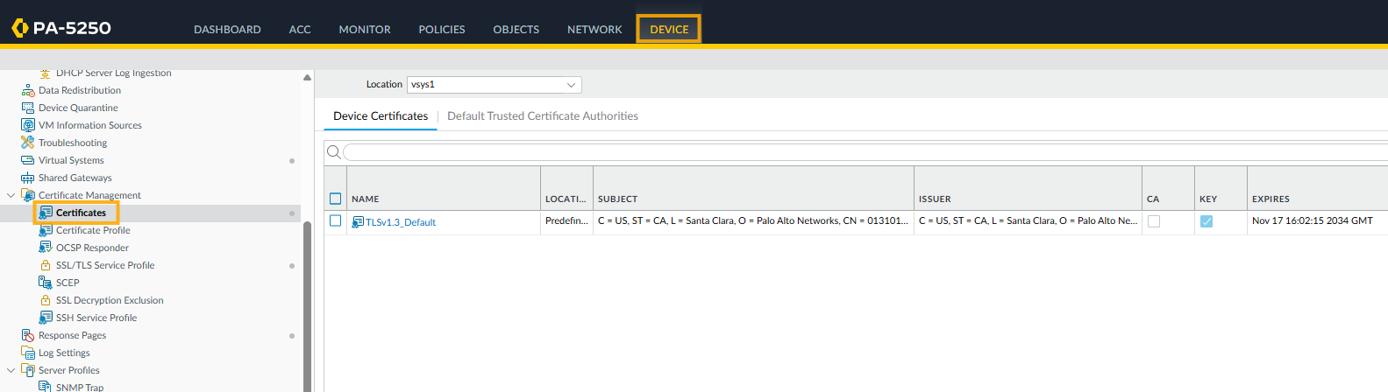Viewport: 1388px width, 392px height.
Task: Click the Palo Alto PA-5250 logo icon
Action: (x=19, y=28)
